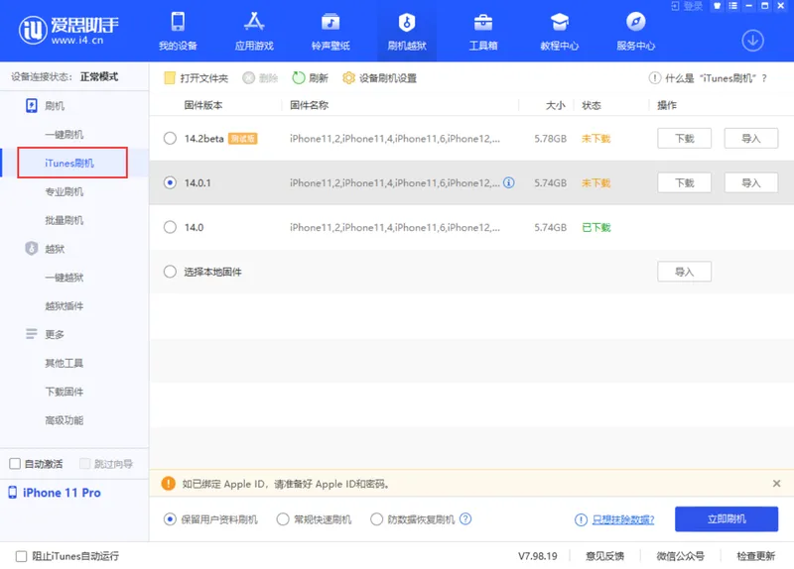Screen dimensions: 794x569
Task: Toggle the 跳过向导 checkbox
Action: point(84,464)
